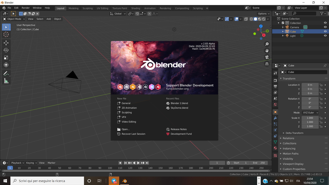Switch to the Shading workspace tab

tap(136, 8)
